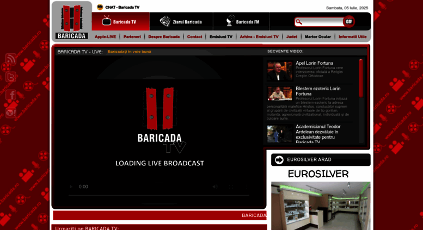The image size is (423, 230).
Task: Open the Martor Ocular menu item
Action: click(x=317, y=36)
